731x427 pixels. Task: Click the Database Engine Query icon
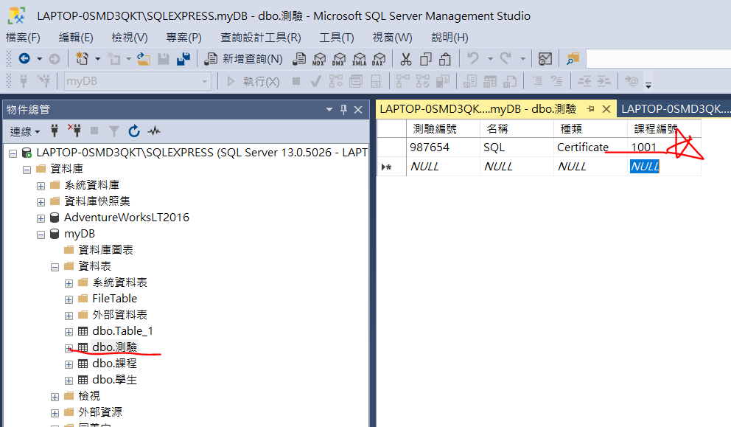[299, 59]
